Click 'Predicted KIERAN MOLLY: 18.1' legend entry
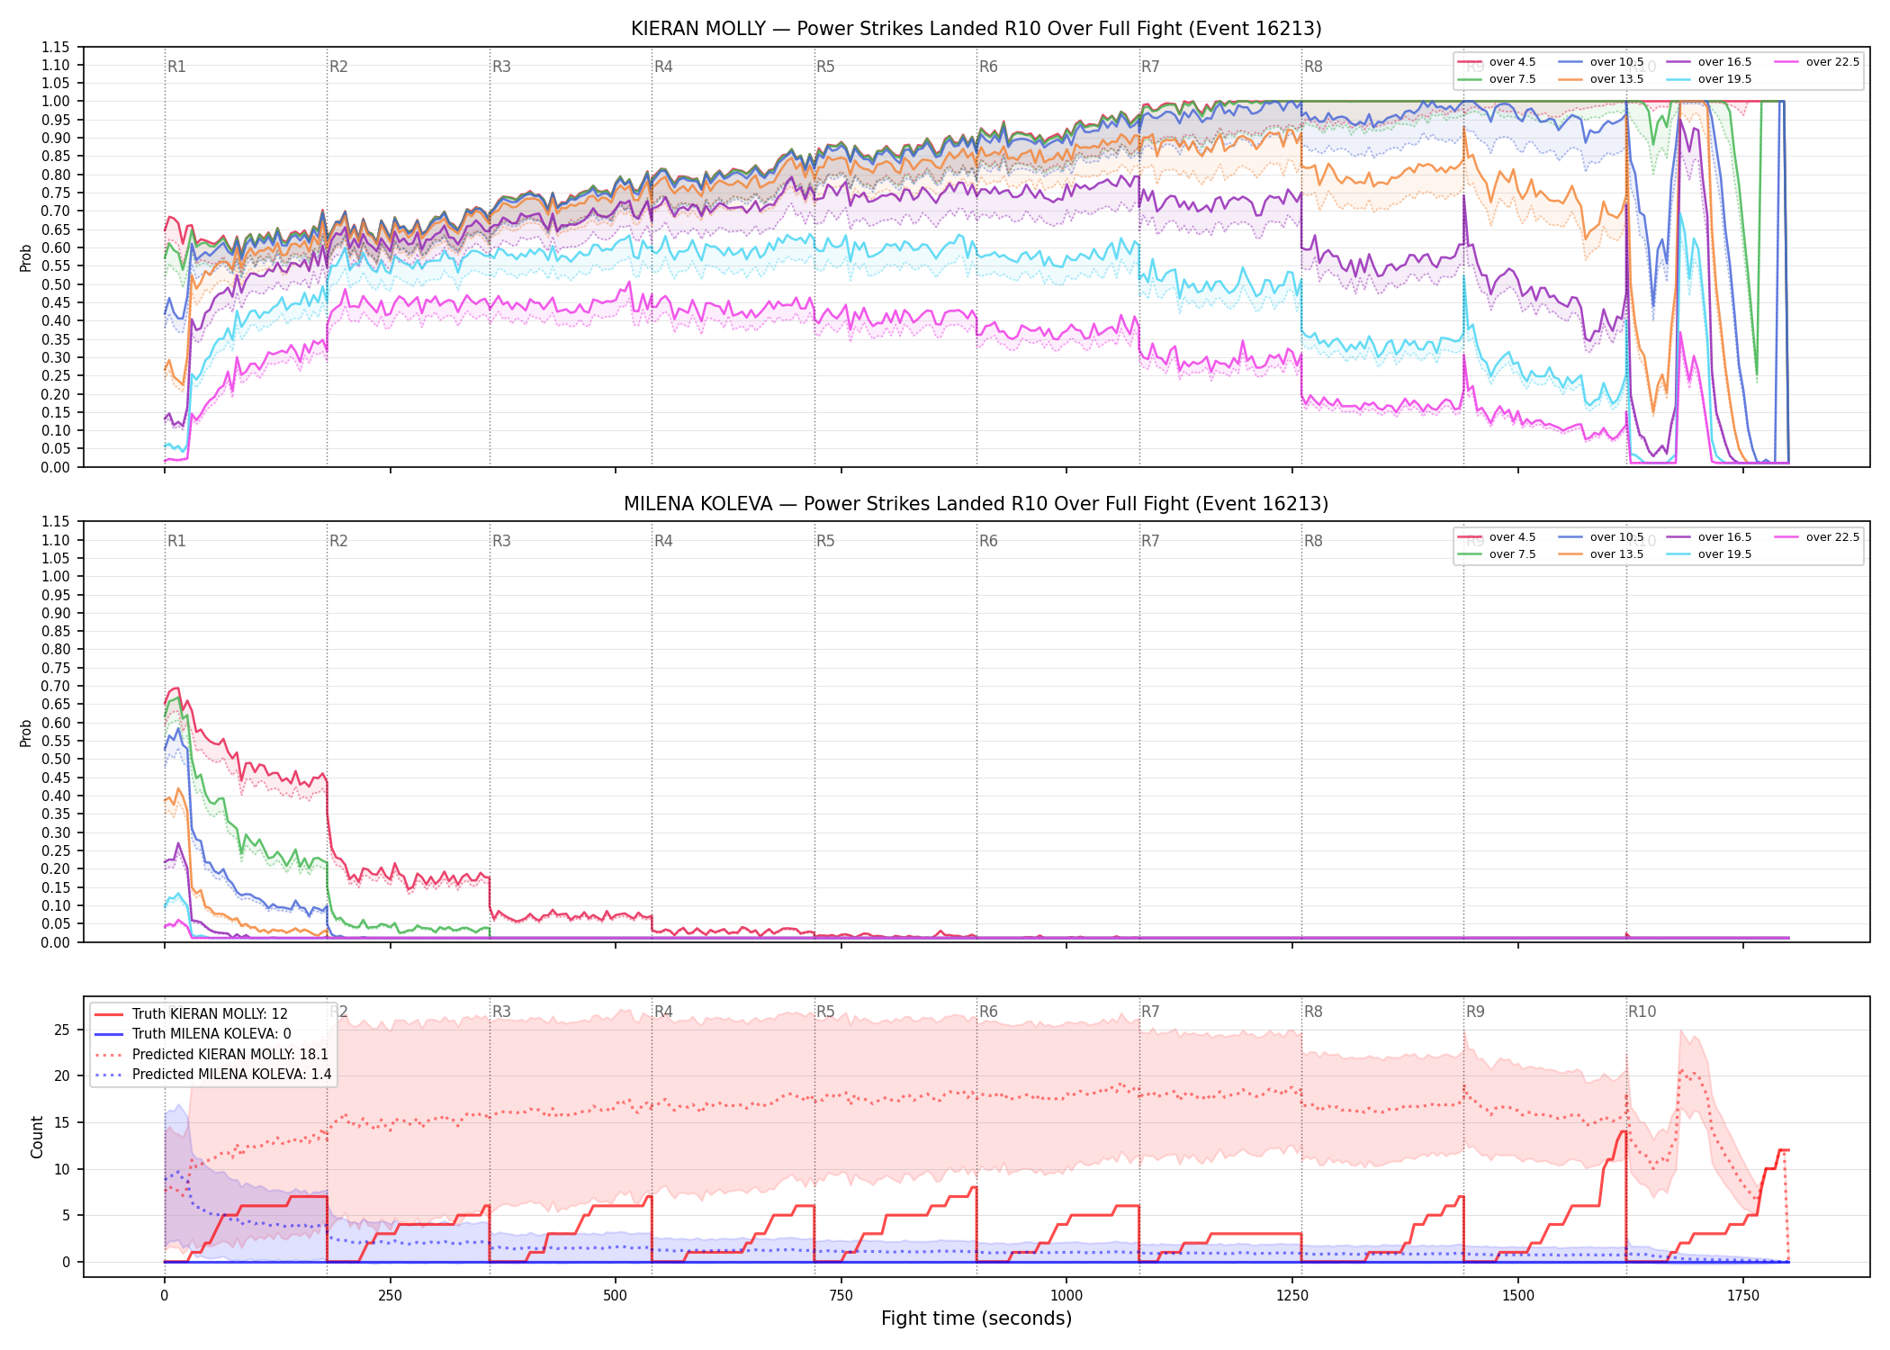 pyautogui.click(x=211, y=1054)
